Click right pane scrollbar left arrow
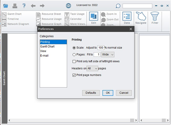 (141, 120)
